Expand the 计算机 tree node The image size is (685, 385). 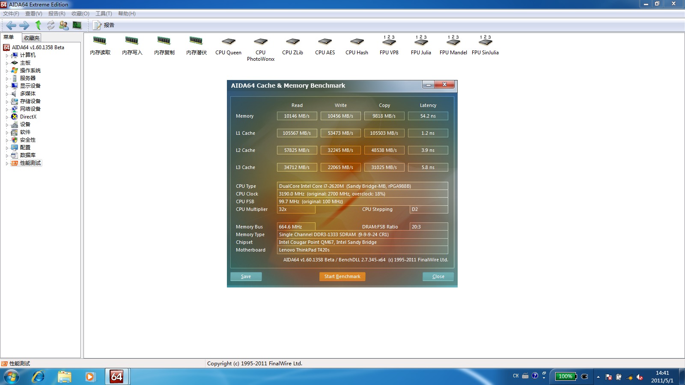pos(7,55)
